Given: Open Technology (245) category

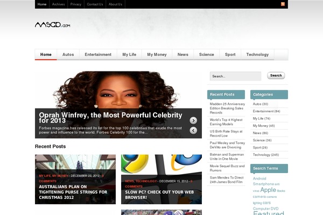Looking at the screenshot, I should [266, 155].
